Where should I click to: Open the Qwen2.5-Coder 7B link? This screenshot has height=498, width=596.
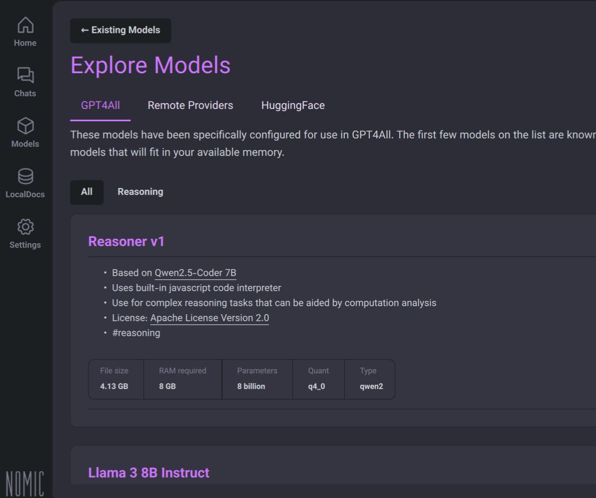[x=196, y=273]
